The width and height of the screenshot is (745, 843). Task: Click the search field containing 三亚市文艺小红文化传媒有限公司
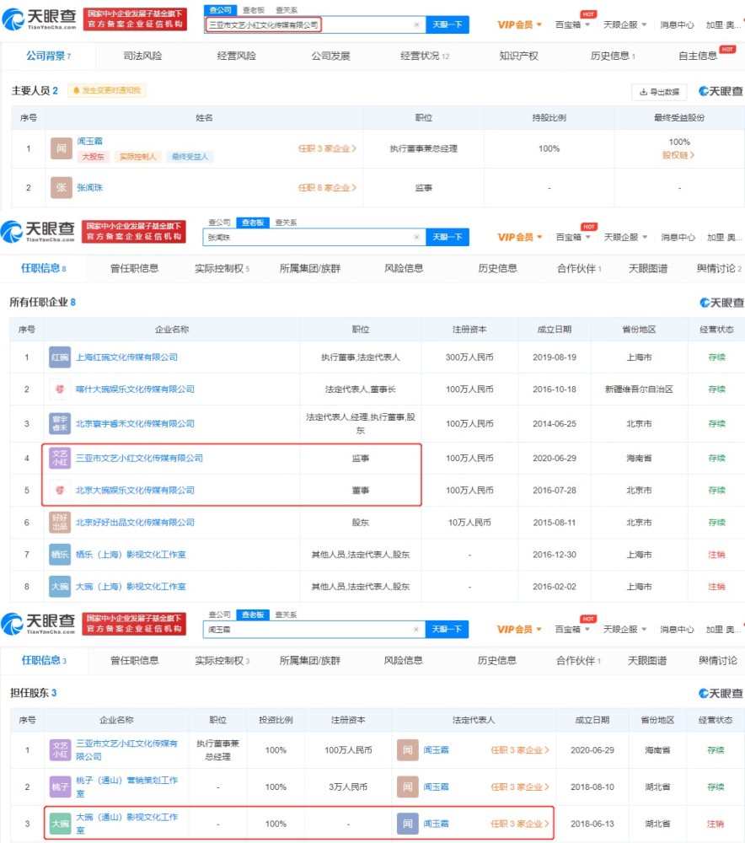tap(314, 24)
